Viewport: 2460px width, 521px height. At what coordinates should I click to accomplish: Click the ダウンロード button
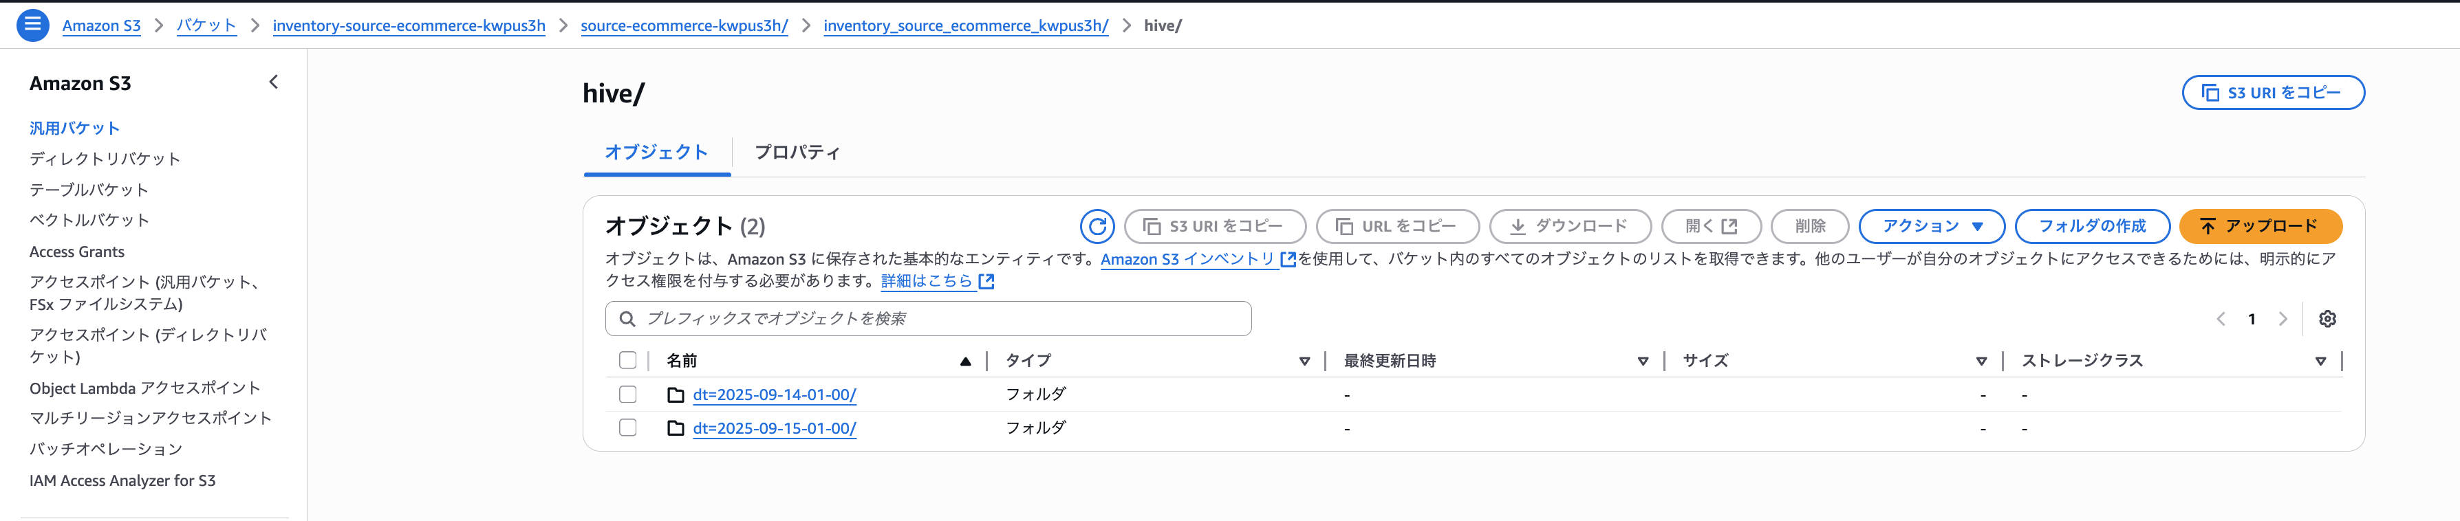[1570, 226]
